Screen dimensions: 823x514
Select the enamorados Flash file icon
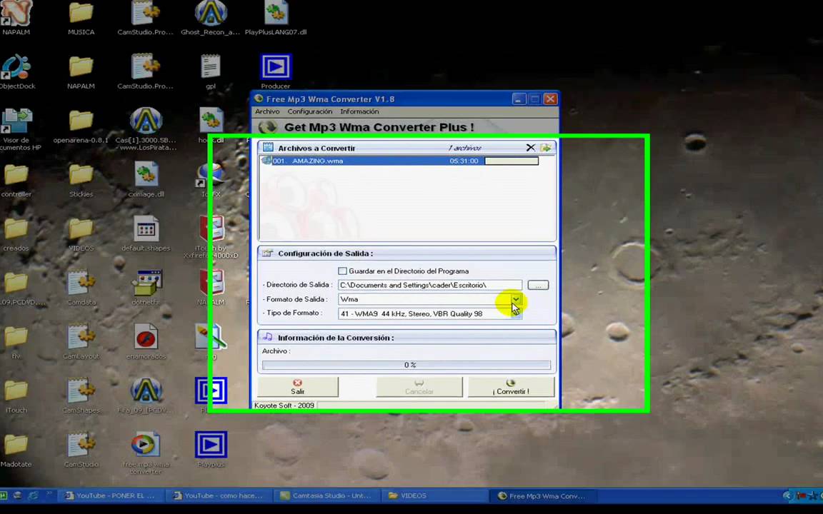tap(146, 337)
